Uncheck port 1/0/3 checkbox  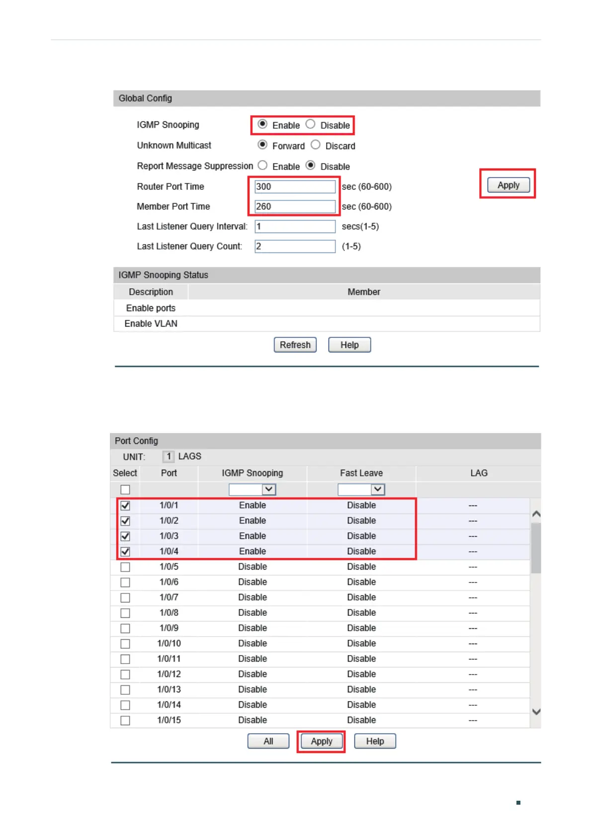(125, 536)
